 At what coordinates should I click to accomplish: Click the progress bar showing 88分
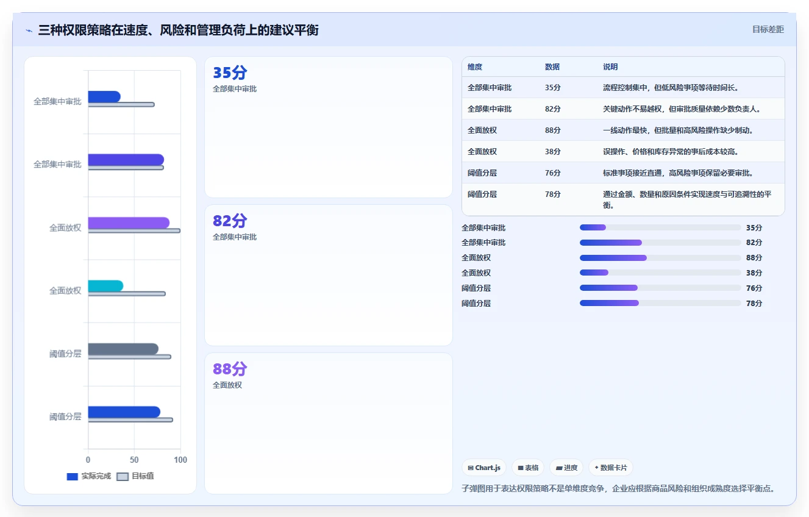(660, 258)
